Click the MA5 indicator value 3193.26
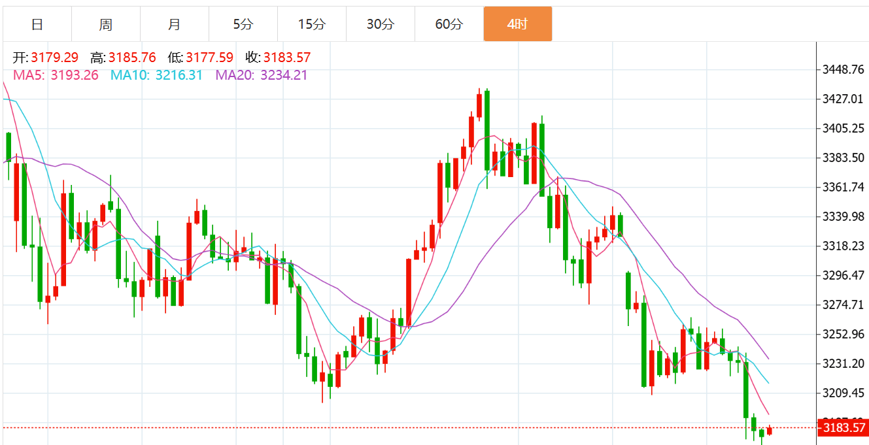 coord(74,75)
